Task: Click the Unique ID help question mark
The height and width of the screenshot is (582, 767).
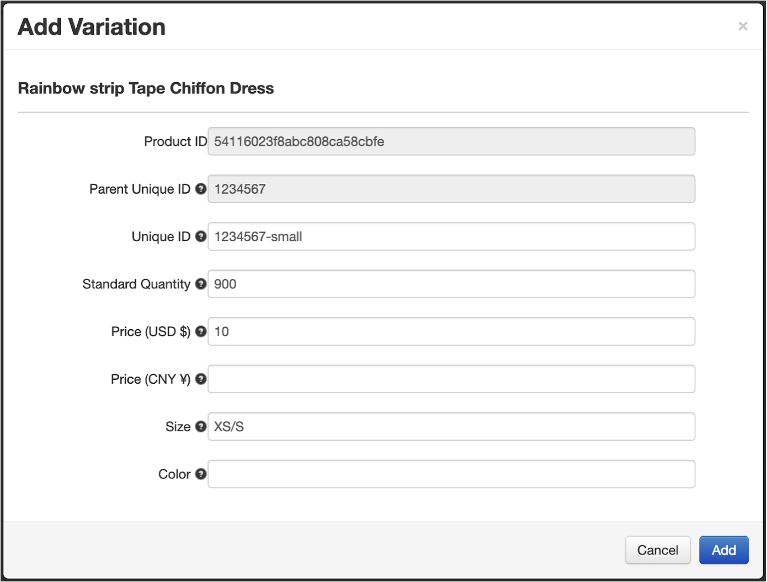Action: [x=201, y=236]
